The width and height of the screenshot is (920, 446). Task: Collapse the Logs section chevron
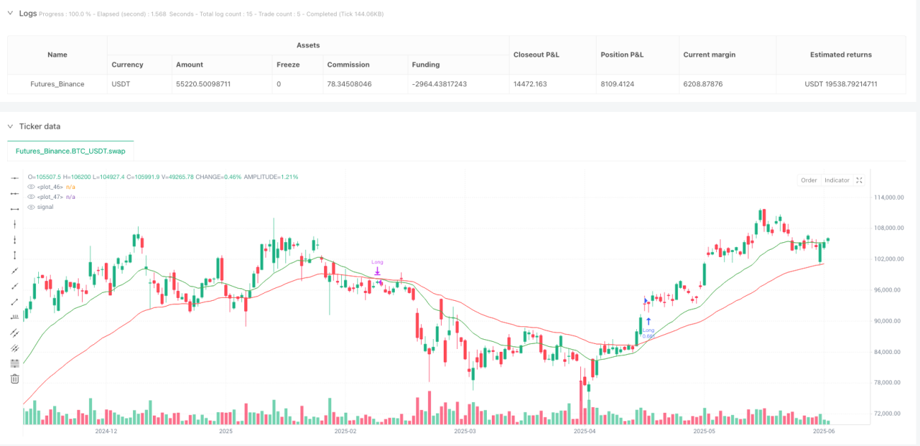(x=11, y=13)
